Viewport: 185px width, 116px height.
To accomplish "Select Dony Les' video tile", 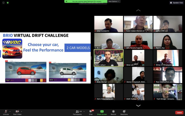I will [138, 58].
